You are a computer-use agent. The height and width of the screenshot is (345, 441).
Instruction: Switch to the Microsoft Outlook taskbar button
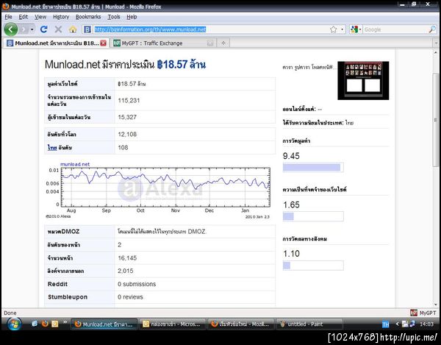[173, 324]
